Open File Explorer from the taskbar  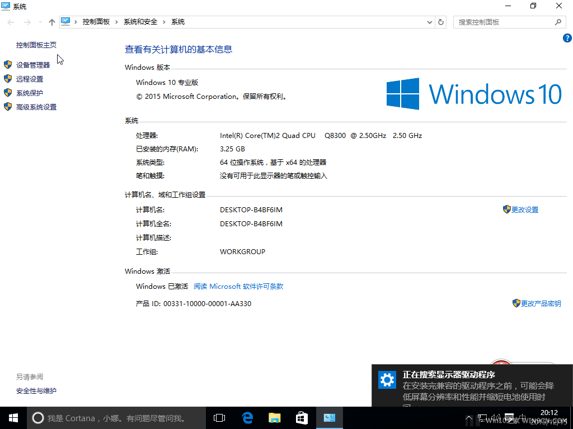274,417
